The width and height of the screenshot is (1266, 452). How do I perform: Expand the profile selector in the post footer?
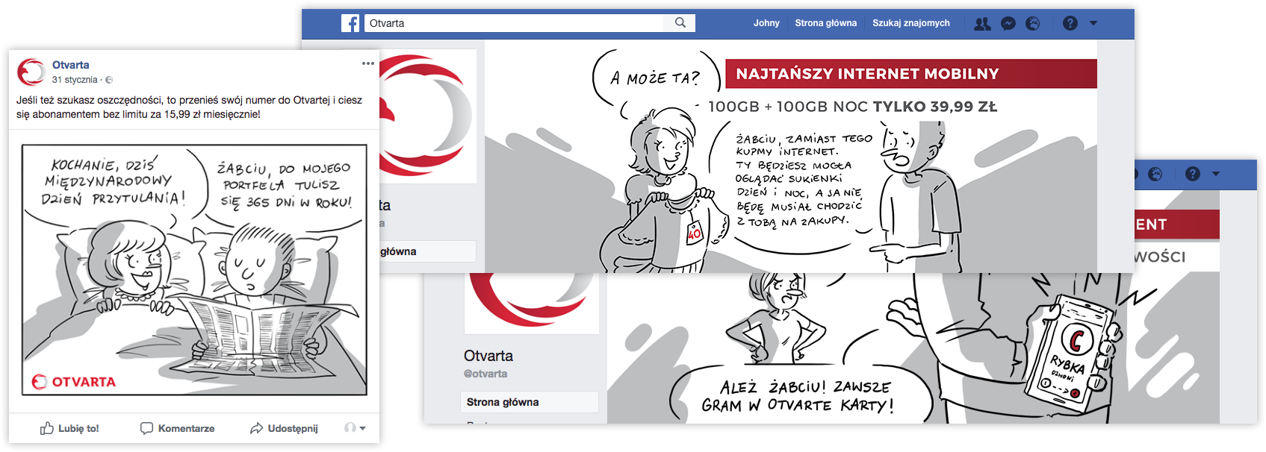(355, 428)
